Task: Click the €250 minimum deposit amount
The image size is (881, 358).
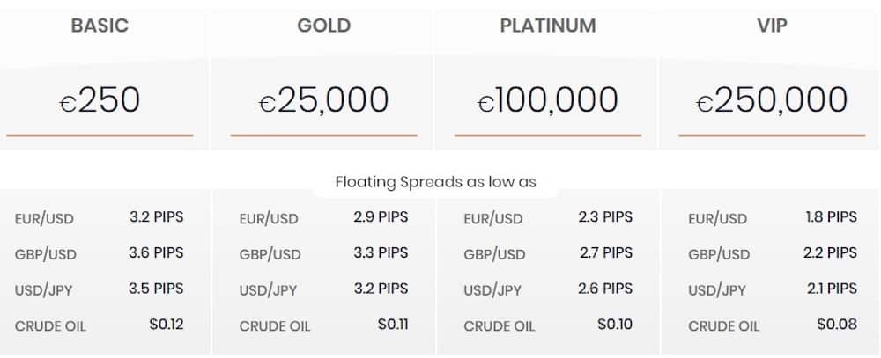Action: point(100,100)
